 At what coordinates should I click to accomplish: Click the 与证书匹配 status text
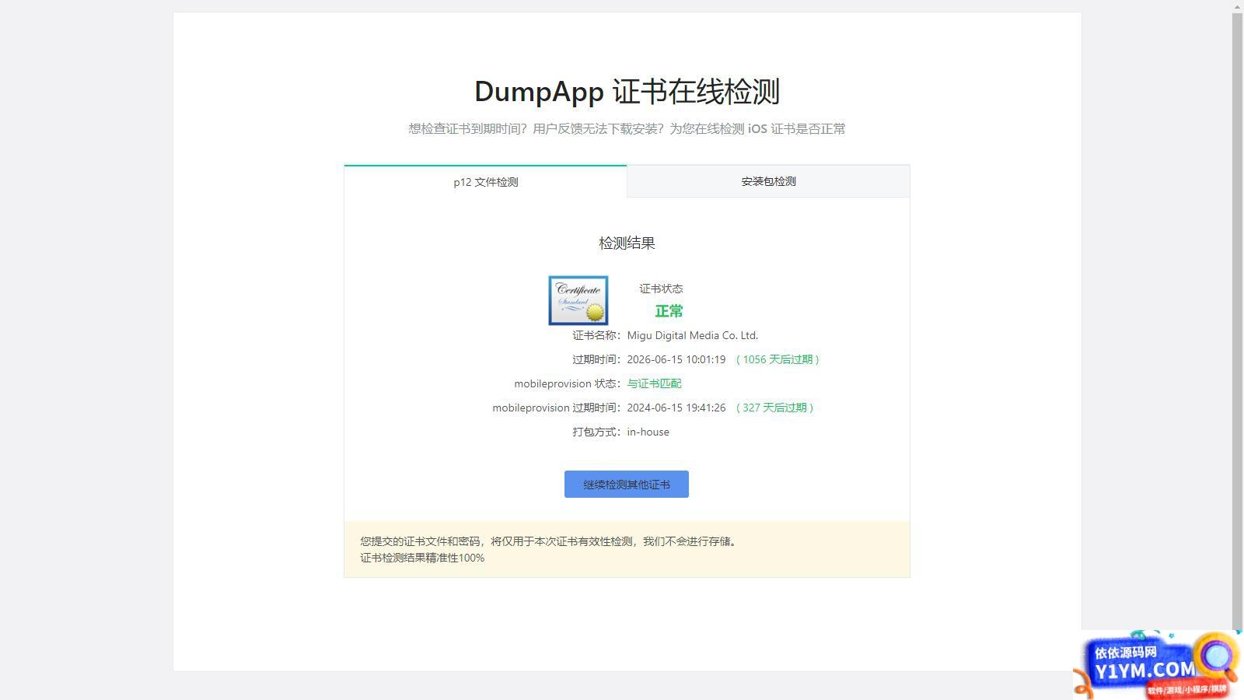[655, 383]
